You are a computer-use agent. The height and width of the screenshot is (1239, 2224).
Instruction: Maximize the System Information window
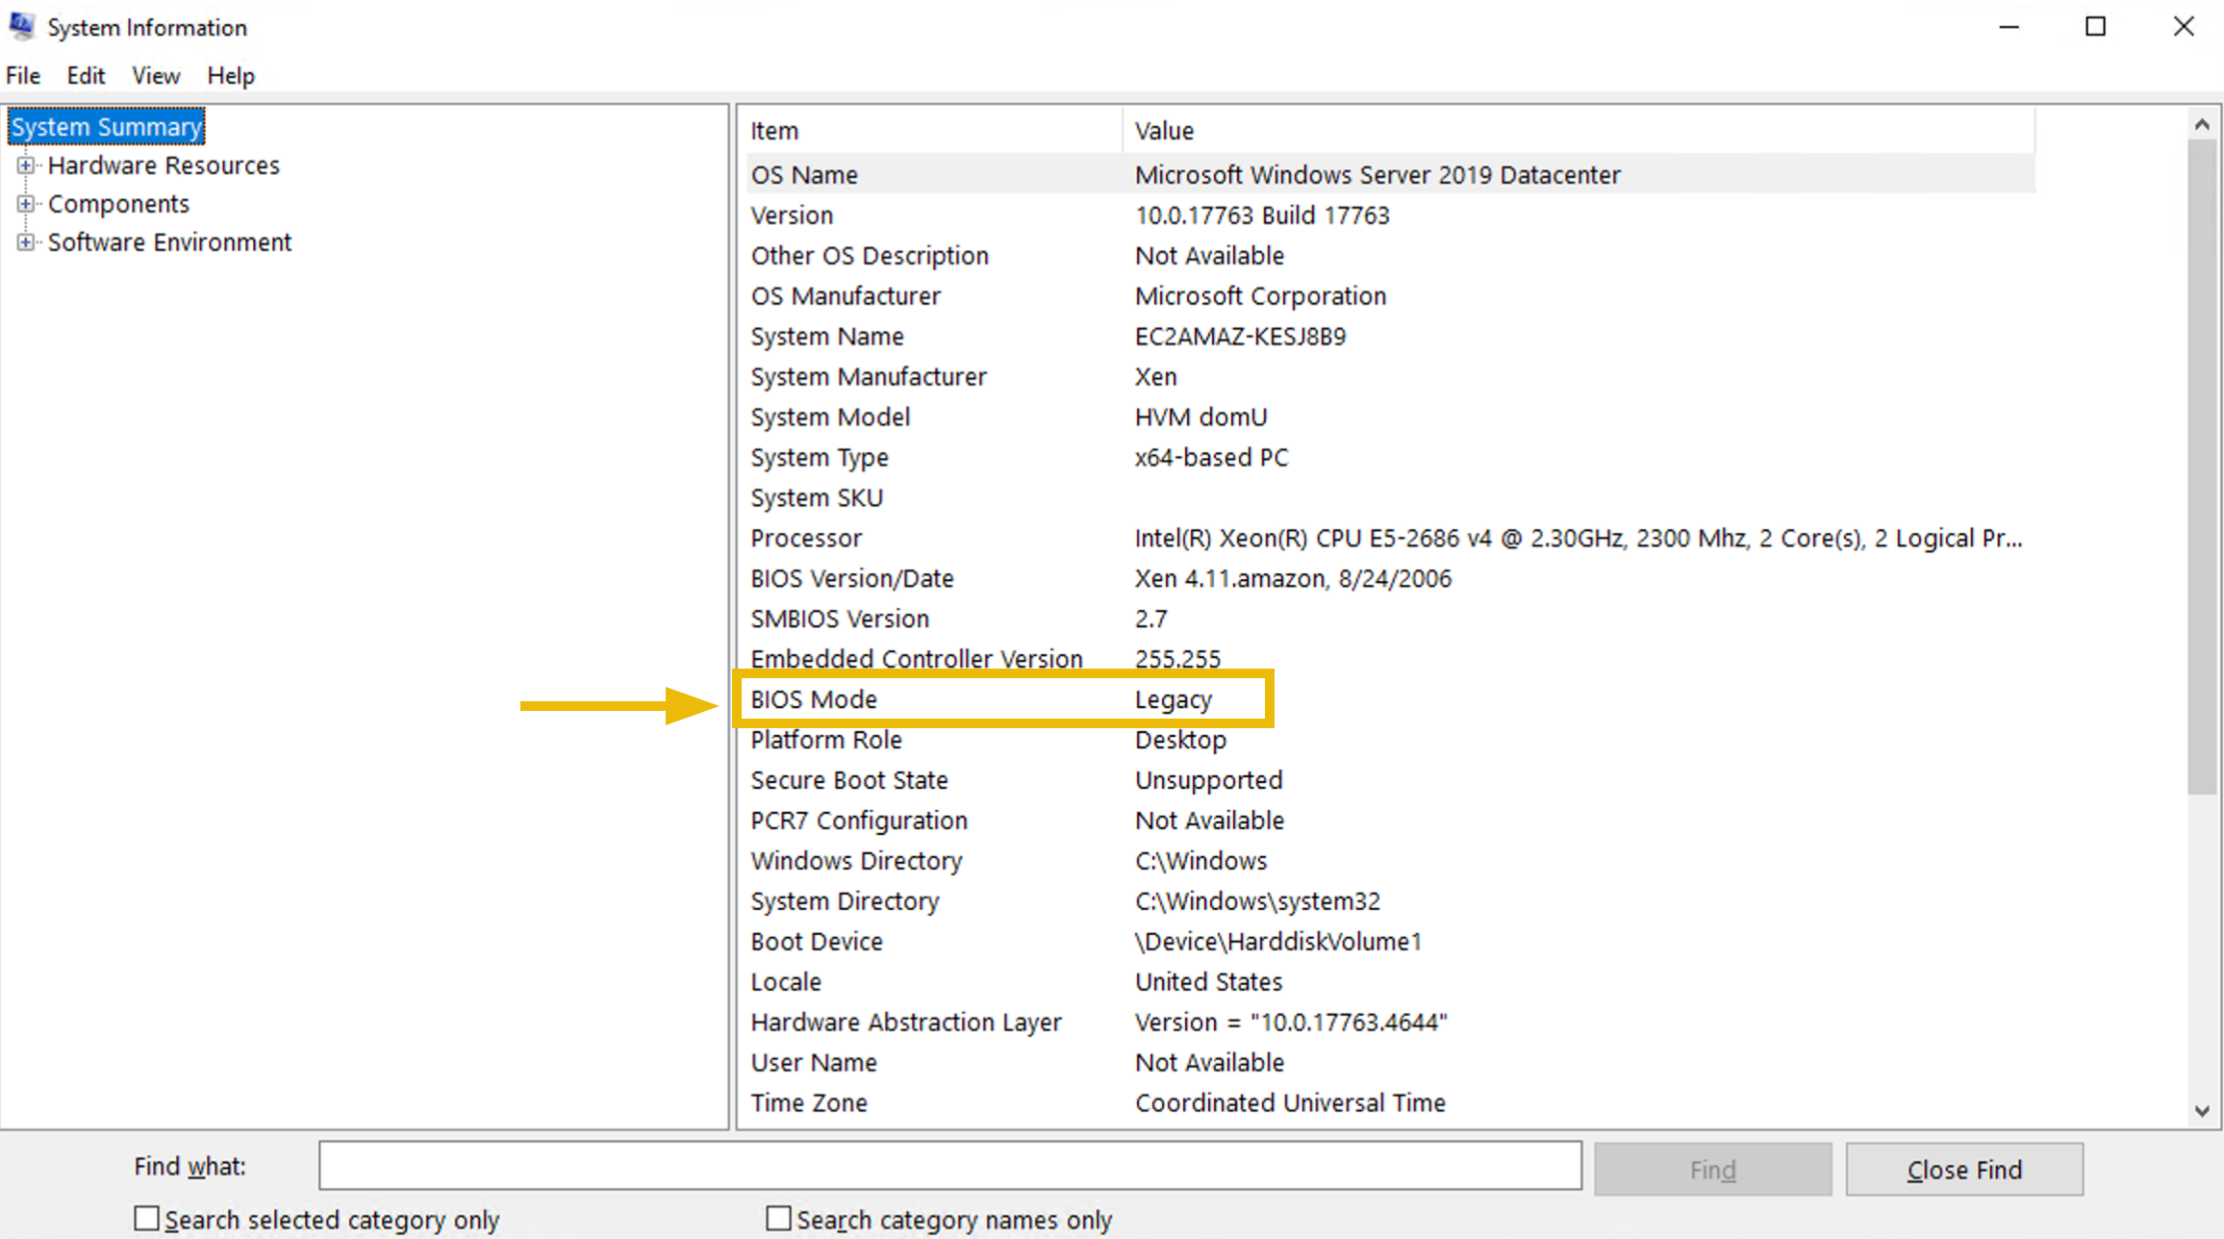tap(2096, 27)
